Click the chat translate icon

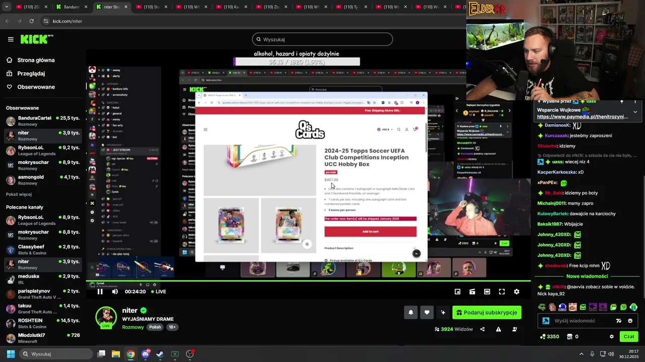click(x=619, y=321)
